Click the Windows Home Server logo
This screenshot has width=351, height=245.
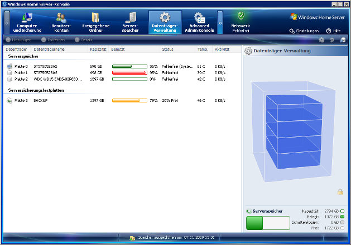(317, 17)
